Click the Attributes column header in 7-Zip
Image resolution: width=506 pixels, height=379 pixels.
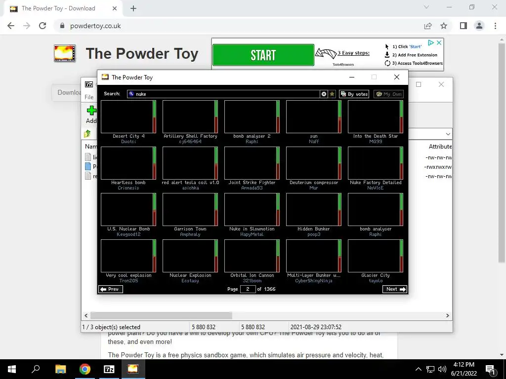(440, 146)
